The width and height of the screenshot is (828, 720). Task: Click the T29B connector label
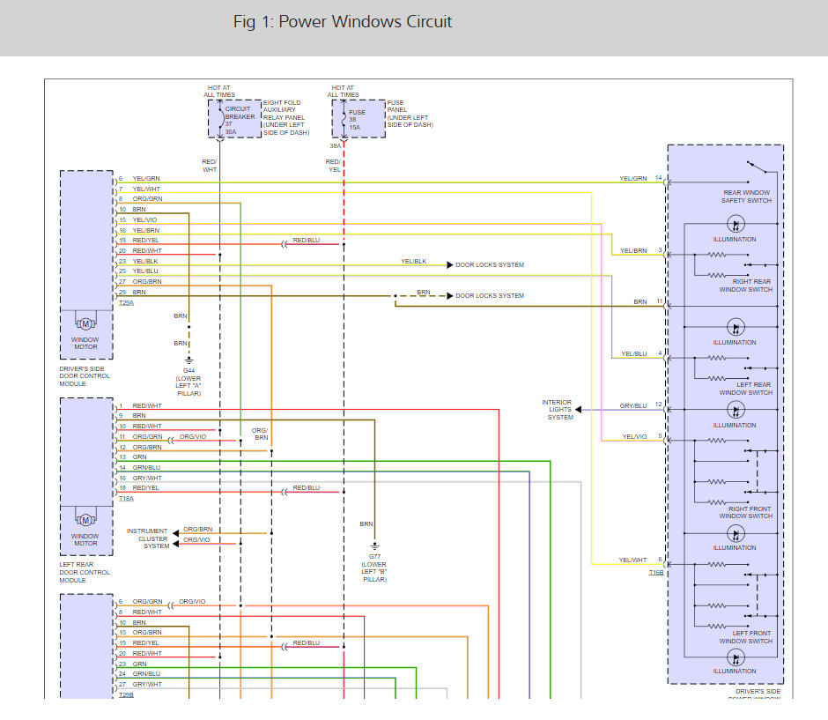[x=126, y=694]
